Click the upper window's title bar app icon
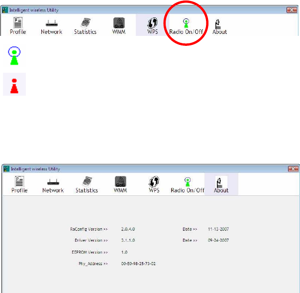This screenshot has height=293, width=300. [x=5, y=10]
